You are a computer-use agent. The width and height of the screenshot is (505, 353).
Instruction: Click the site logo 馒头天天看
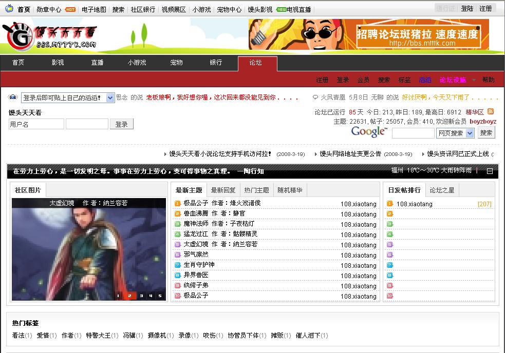coord(50,36)
